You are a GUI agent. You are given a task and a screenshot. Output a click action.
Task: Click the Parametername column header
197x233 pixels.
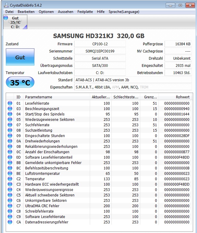[x=56, y=97]
